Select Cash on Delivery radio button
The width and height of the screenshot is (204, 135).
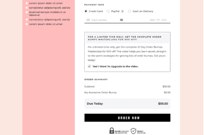pyautogui.click(x=130, y=11)
